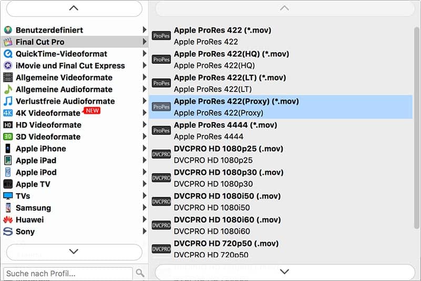Expand the QuickTime-Videoformat submenu arrow

(144, 53)
